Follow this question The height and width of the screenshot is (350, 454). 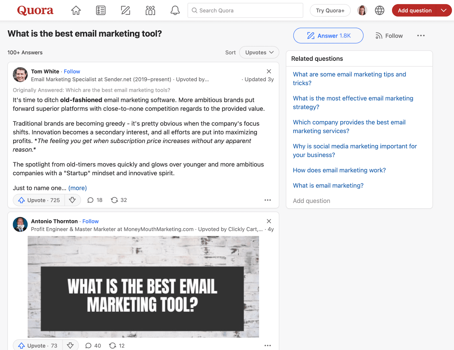tap(389, 36)
